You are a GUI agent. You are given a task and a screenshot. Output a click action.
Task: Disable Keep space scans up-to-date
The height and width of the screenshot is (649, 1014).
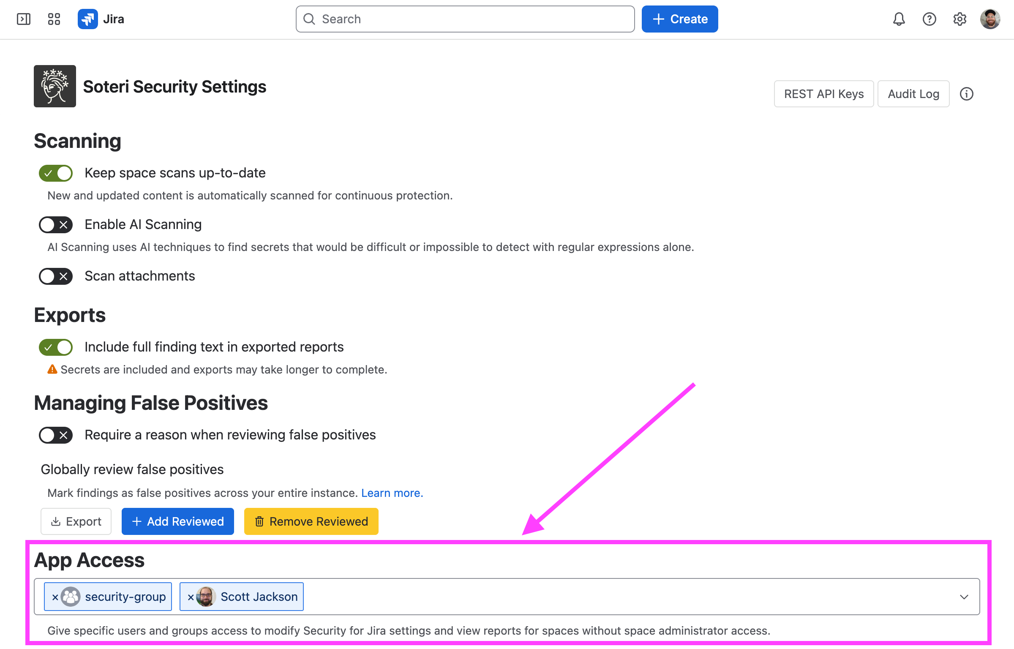56,173
